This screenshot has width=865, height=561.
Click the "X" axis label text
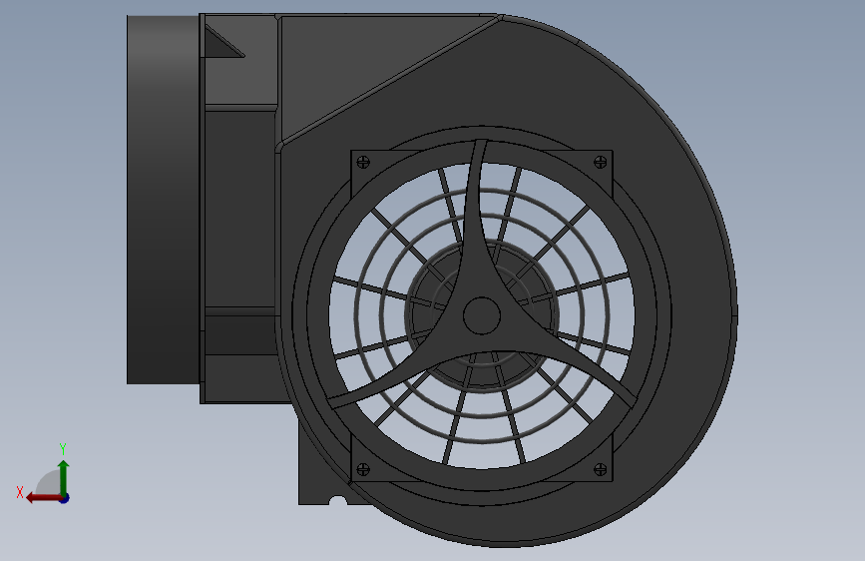point(20,492)
